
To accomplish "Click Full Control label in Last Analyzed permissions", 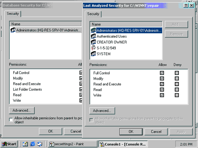I will tap(101, 73).
